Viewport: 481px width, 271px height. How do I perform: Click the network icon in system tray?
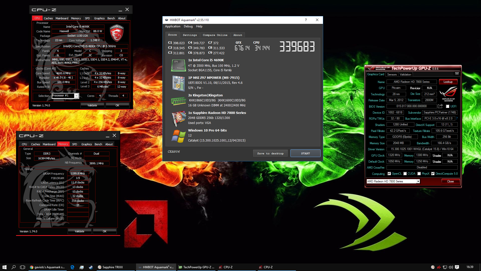(x=445, y=267)
